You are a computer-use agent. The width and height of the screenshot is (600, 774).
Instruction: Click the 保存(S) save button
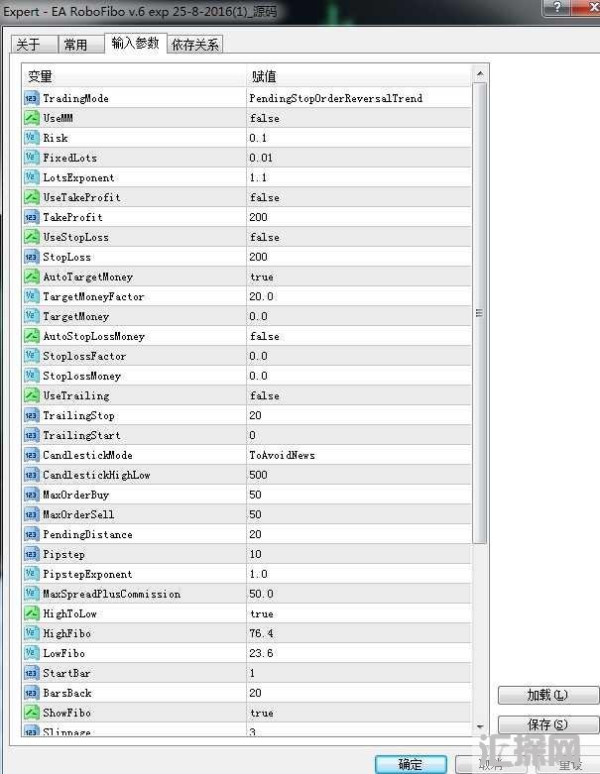tap(547, 724)
